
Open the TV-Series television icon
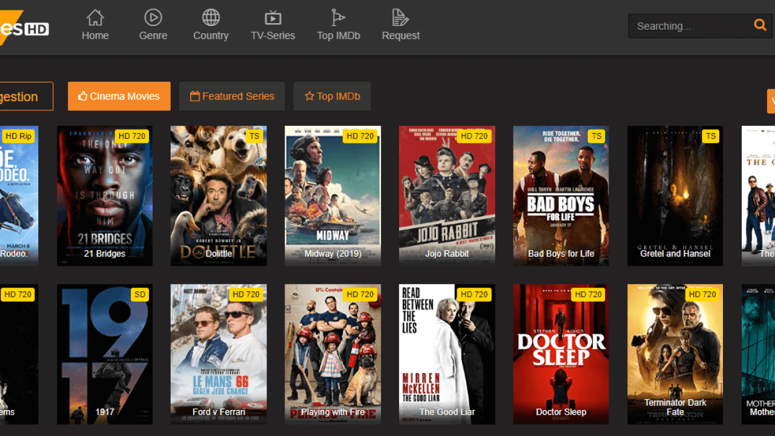point(273,18)
